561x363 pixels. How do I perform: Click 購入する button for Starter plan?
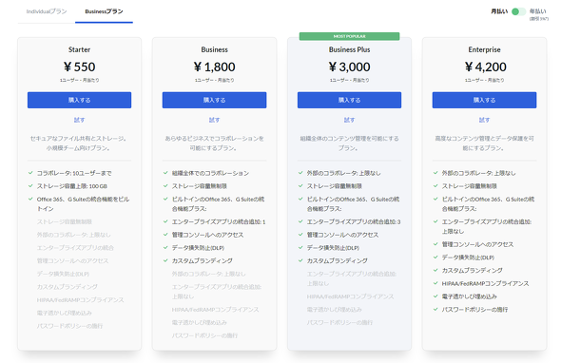tap(80, 100)
